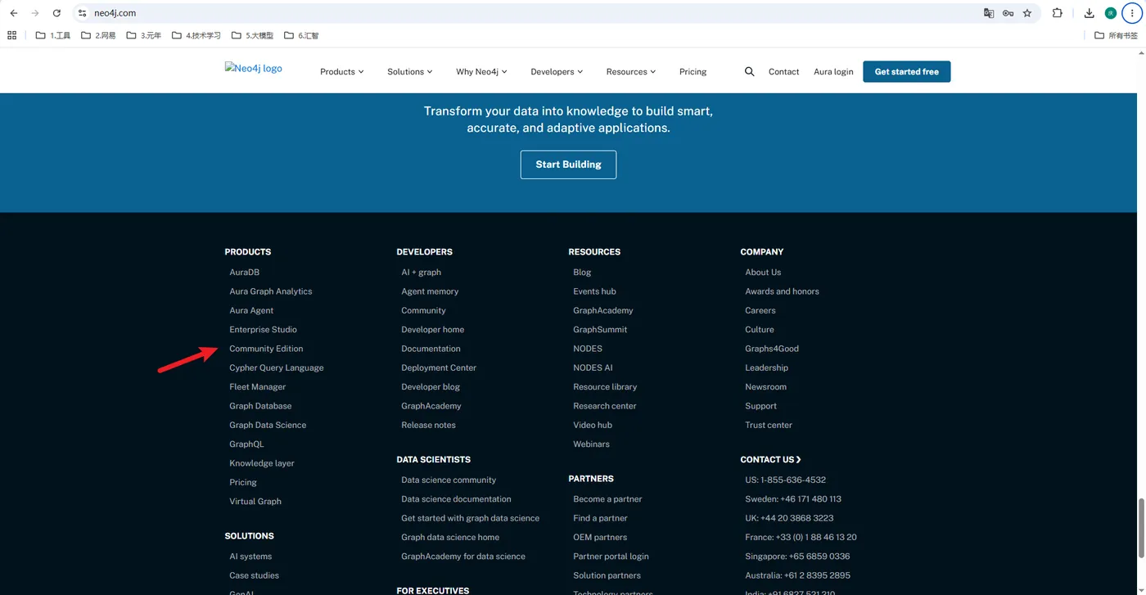
Task: Open the Chrome three-dot menu
Action: point(1132,13)
